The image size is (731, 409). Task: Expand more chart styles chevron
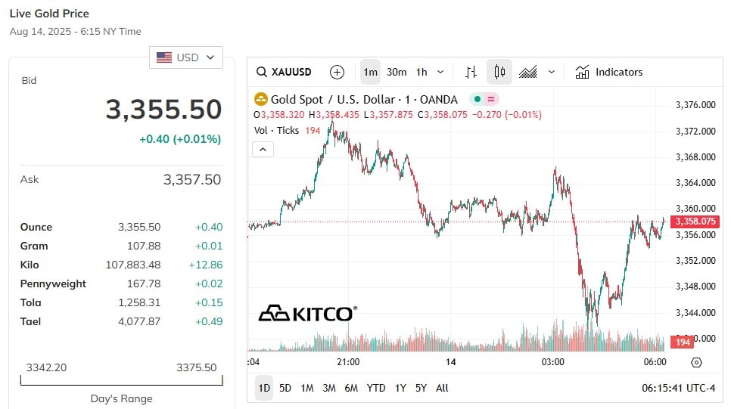point(552,73)
